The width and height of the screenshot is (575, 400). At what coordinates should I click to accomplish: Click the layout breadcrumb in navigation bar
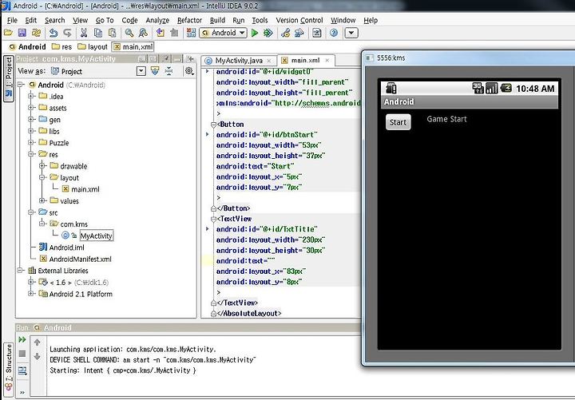[93, 46]
